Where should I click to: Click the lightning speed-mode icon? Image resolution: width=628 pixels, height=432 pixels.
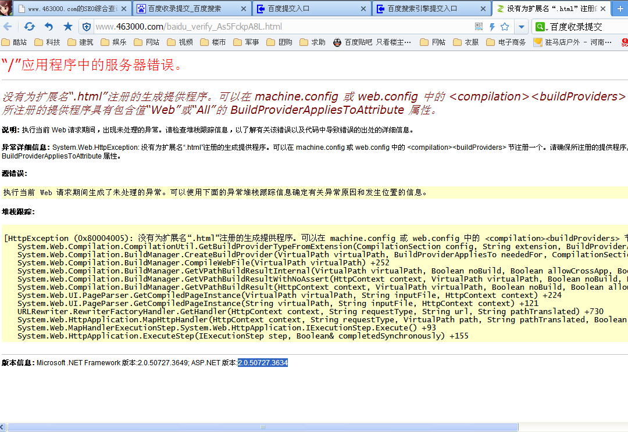pyautogui.click(x=492, y=27)
